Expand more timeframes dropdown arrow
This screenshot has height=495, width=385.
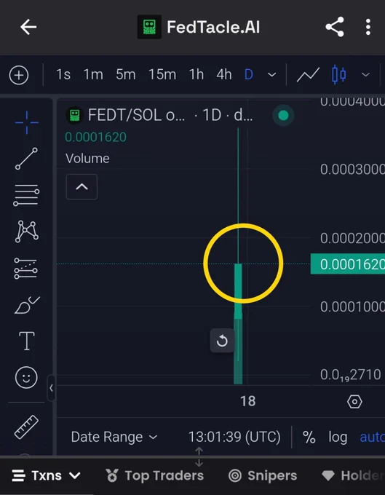pos(271,75)
